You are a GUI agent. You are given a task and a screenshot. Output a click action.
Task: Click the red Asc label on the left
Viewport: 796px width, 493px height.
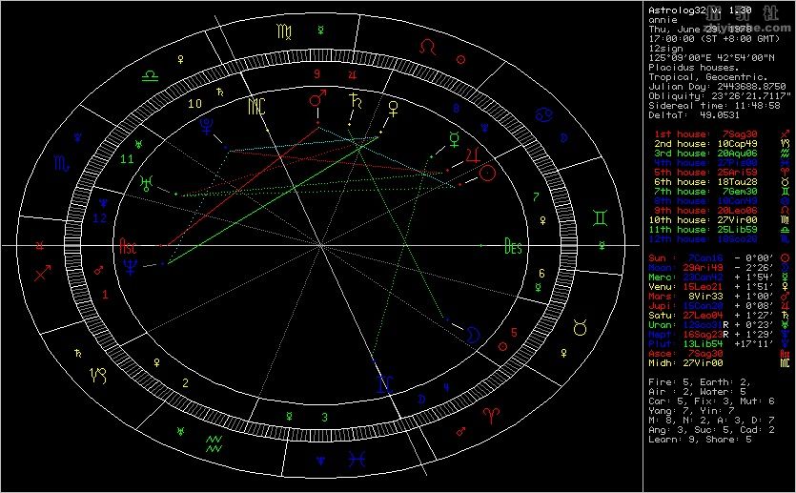127,246
